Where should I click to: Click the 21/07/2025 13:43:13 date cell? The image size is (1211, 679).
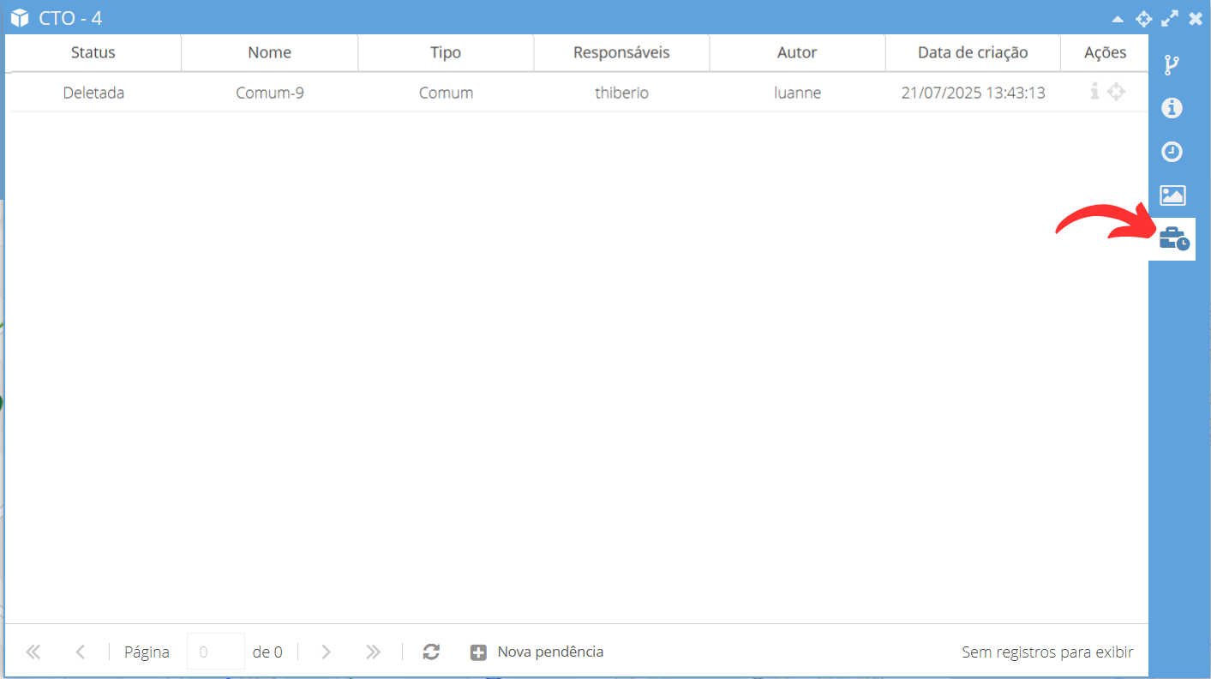click(973, 93)
